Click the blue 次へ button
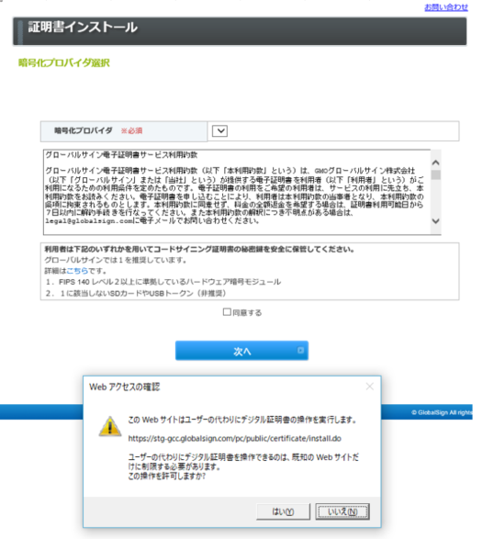494x539 pixels. click(241, 351)
